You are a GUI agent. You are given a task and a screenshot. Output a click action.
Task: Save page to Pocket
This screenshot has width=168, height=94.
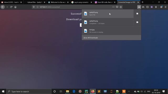[x=117, y=7]
